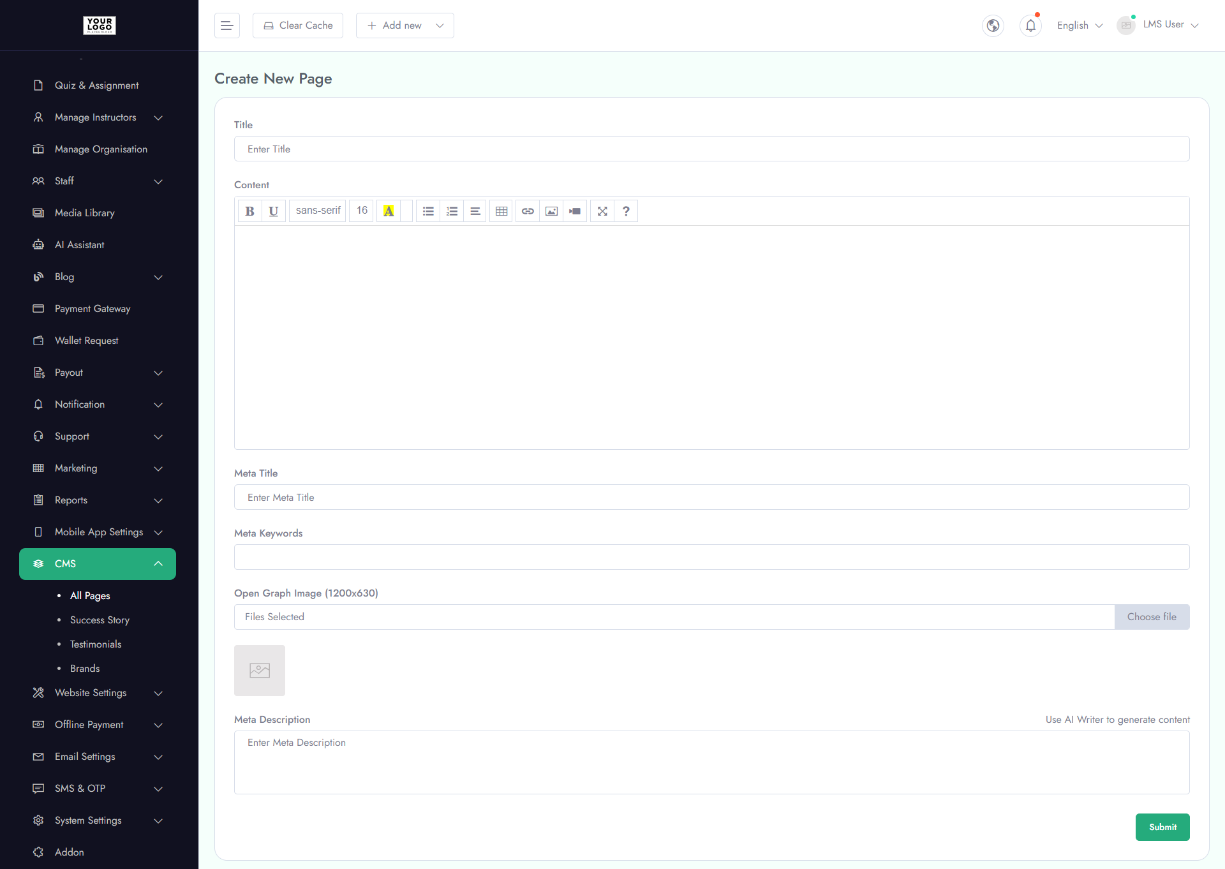The image size is (1225, 869).
Task: Open the LMS User account menu
Action: coord(1158,25)
